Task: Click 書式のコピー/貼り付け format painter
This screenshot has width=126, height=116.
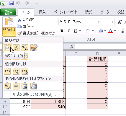Action: (36, 33)
